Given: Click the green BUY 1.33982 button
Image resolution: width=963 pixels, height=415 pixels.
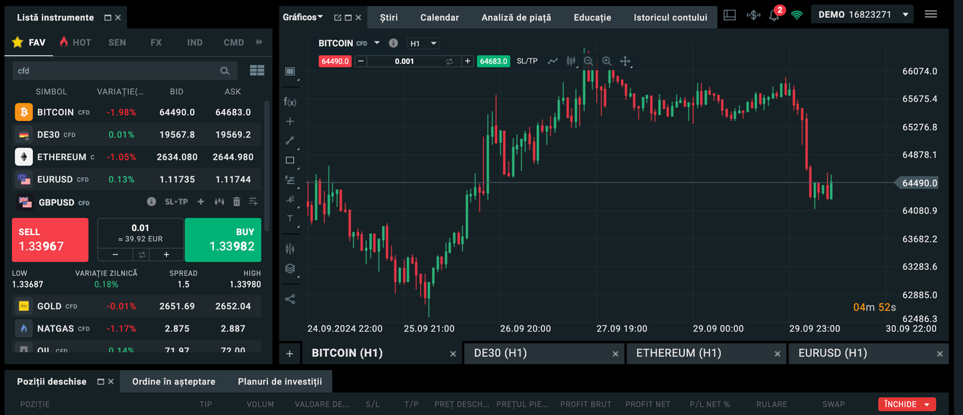Looking at the screenshot, I should [223, 239].
